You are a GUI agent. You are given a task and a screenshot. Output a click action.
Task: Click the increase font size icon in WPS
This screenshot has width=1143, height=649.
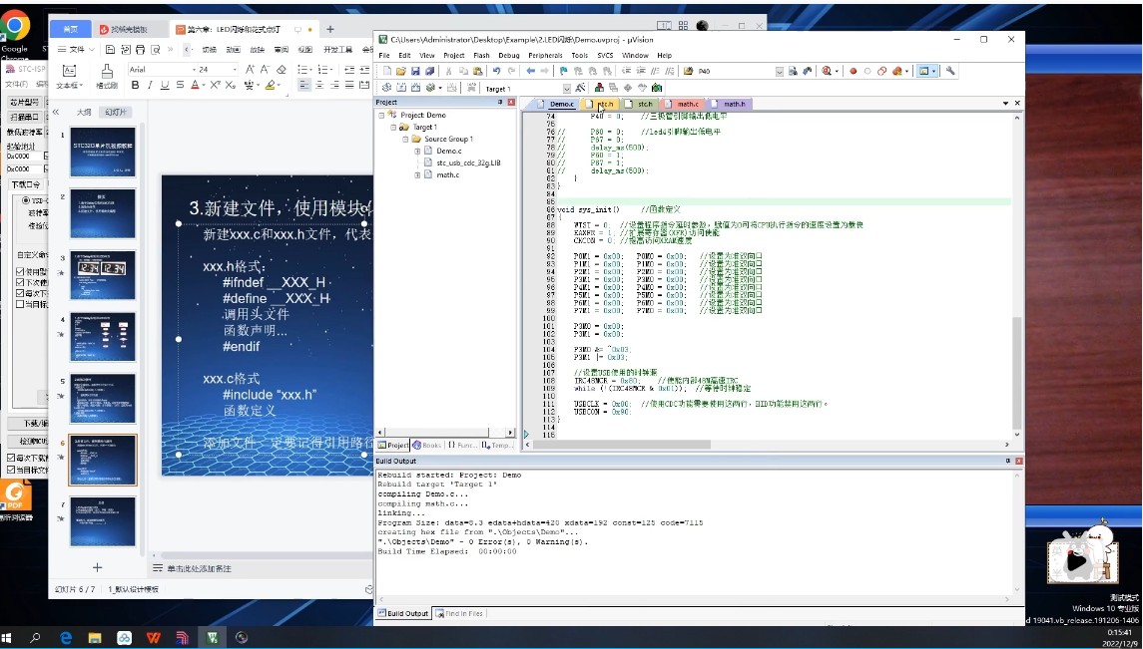click(250, 69)
